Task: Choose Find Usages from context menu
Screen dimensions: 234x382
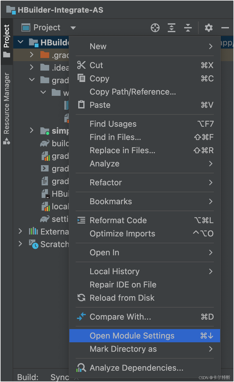Action: click(145, 124)
